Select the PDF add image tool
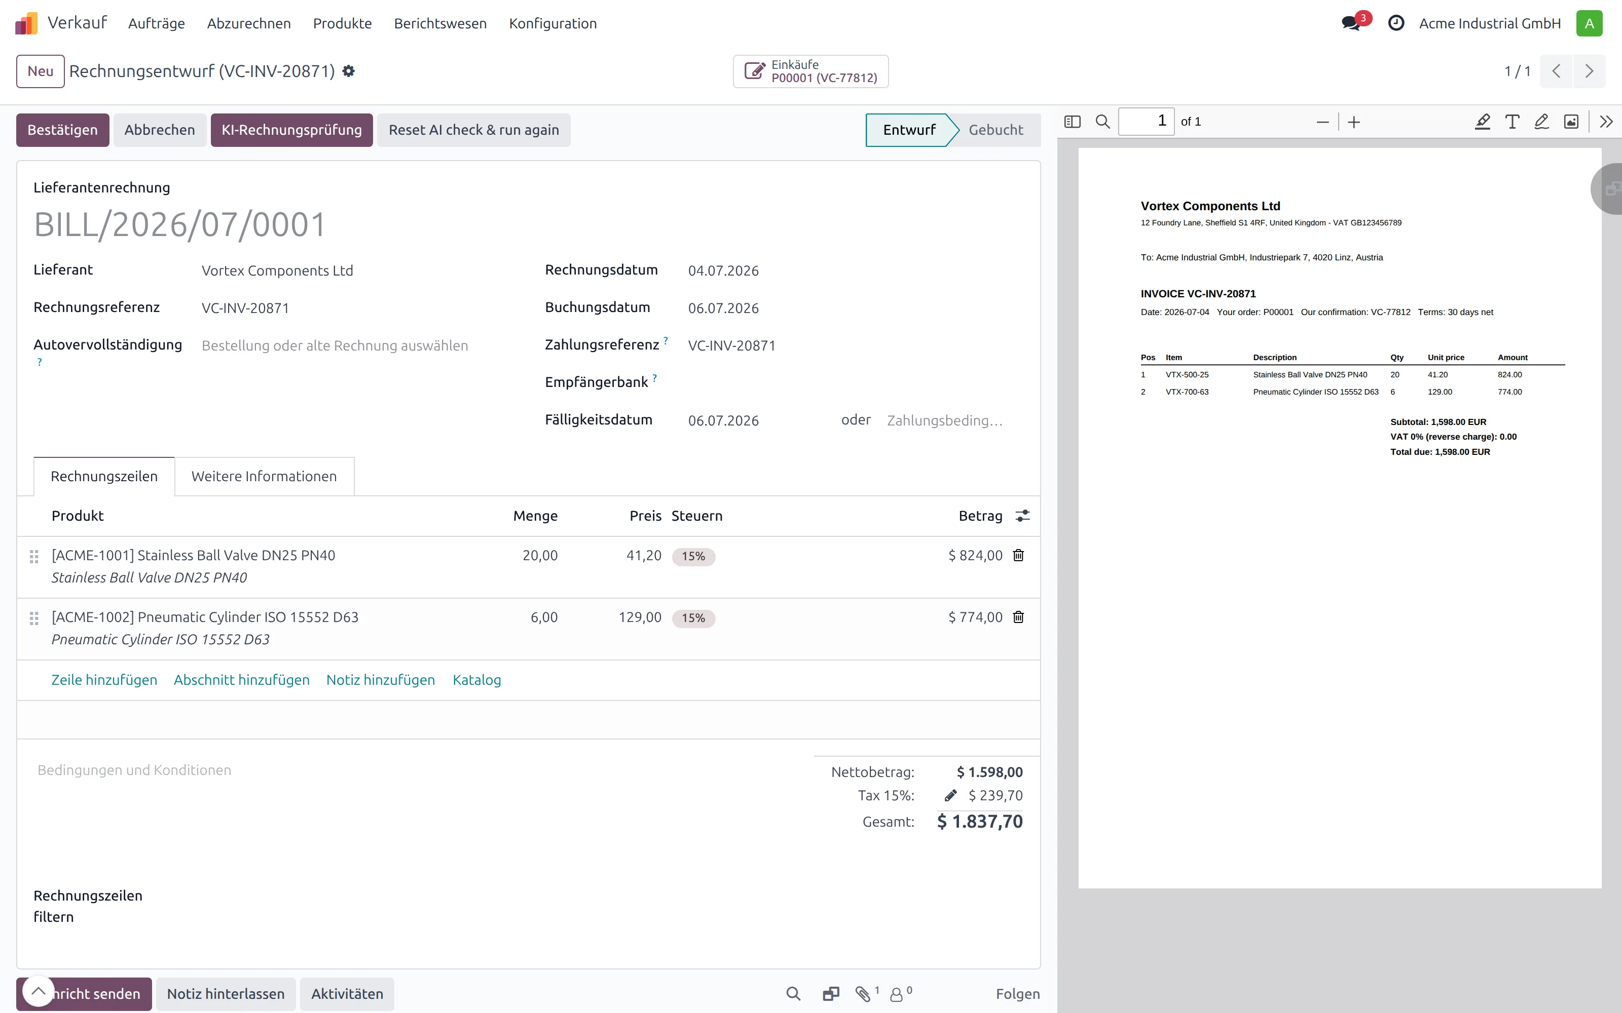This screenshot has width=1622, height=1013. [x=1571, y=121]
